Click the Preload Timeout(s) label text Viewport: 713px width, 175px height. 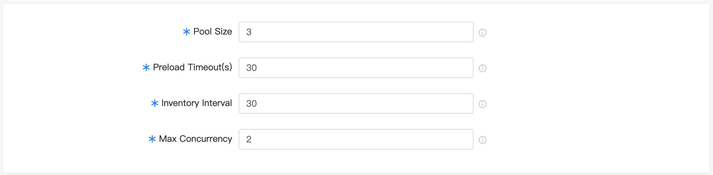click(193, 67)
